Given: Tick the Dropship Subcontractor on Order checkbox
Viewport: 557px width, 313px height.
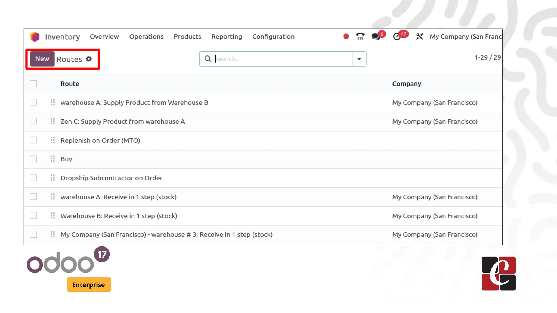Looking at the screenshot, I should (33, 178).
